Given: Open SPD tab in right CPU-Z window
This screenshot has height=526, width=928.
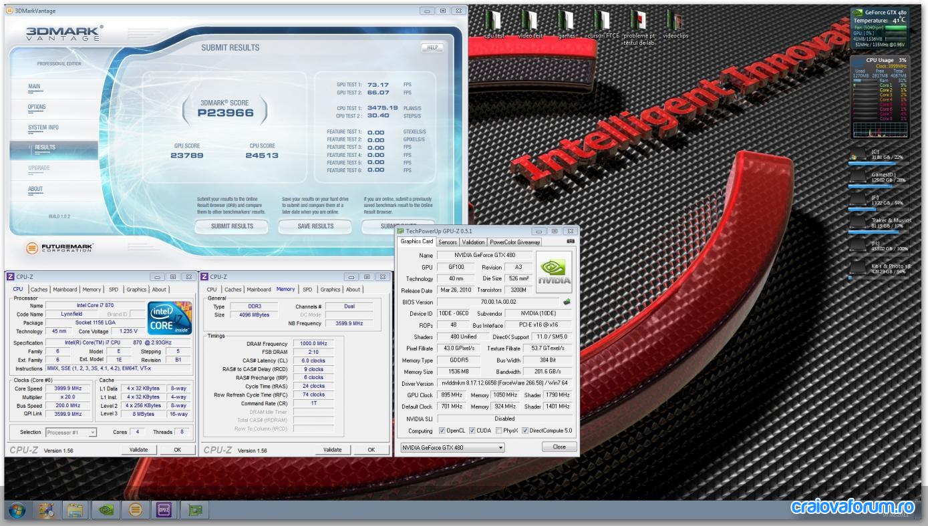Looking at the screenshot, I should (307, 290).
